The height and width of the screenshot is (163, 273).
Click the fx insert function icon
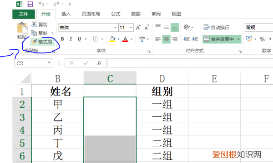[x=99, y=63]
